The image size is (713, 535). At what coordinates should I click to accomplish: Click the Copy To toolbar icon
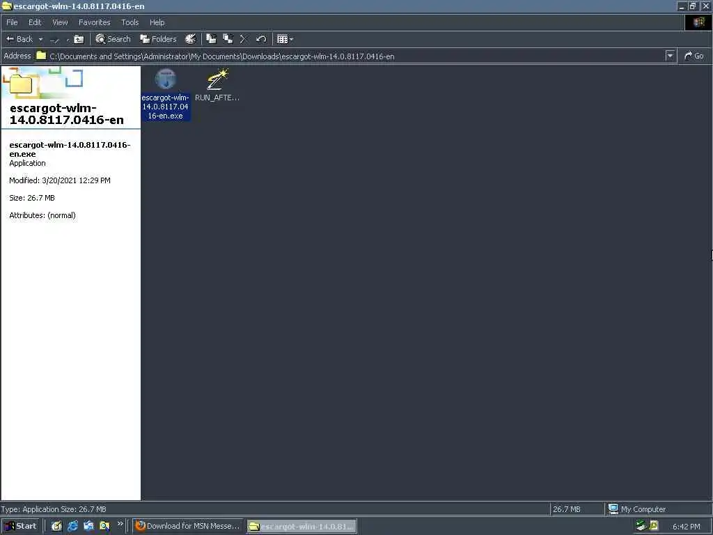click(x=228, y=39)
